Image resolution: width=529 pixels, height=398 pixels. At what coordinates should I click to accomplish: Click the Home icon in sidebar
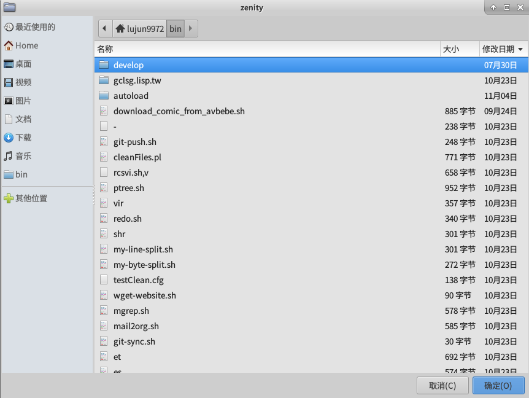[9, 45]
